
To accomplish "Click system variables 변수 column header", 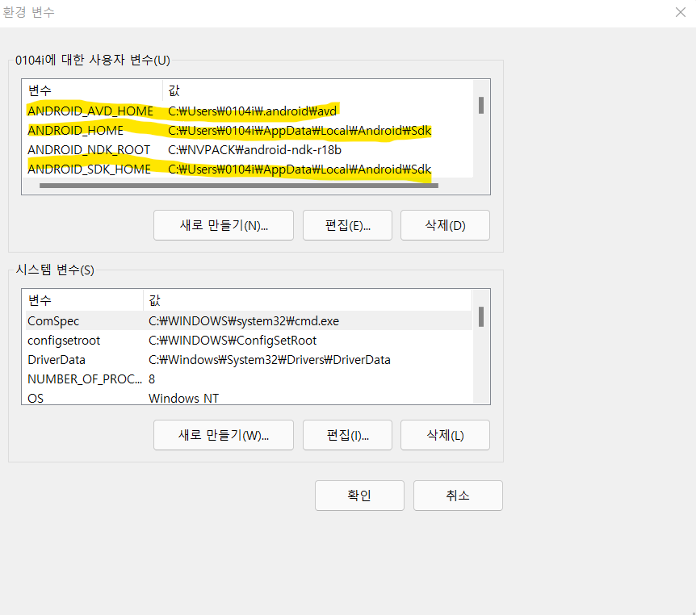I will point(83,300).
